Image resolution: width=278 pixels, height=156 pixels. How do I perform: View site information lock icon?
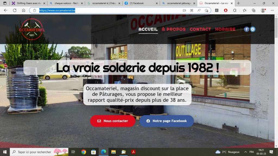point(34,11)
